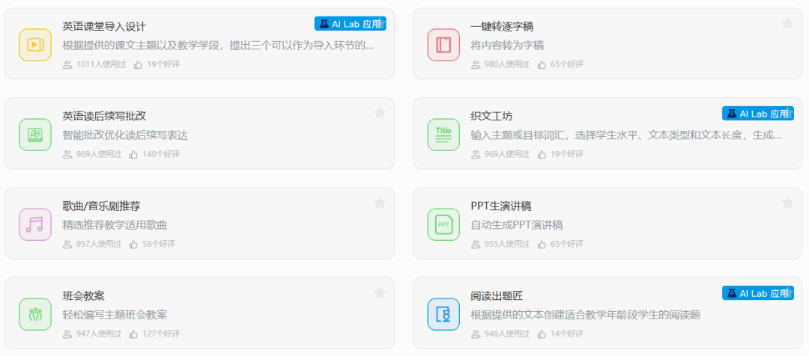
Task: Click the 947人使用过 count
Action: click(99, 334)
